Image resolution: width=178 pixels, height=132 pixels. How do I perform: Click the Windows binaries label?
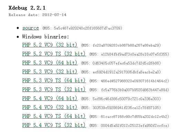pyautogui.click(x=46, y=37)
